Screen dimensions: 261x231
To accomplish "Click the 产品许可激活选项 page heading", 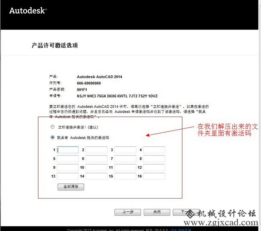I will [55, 45].
